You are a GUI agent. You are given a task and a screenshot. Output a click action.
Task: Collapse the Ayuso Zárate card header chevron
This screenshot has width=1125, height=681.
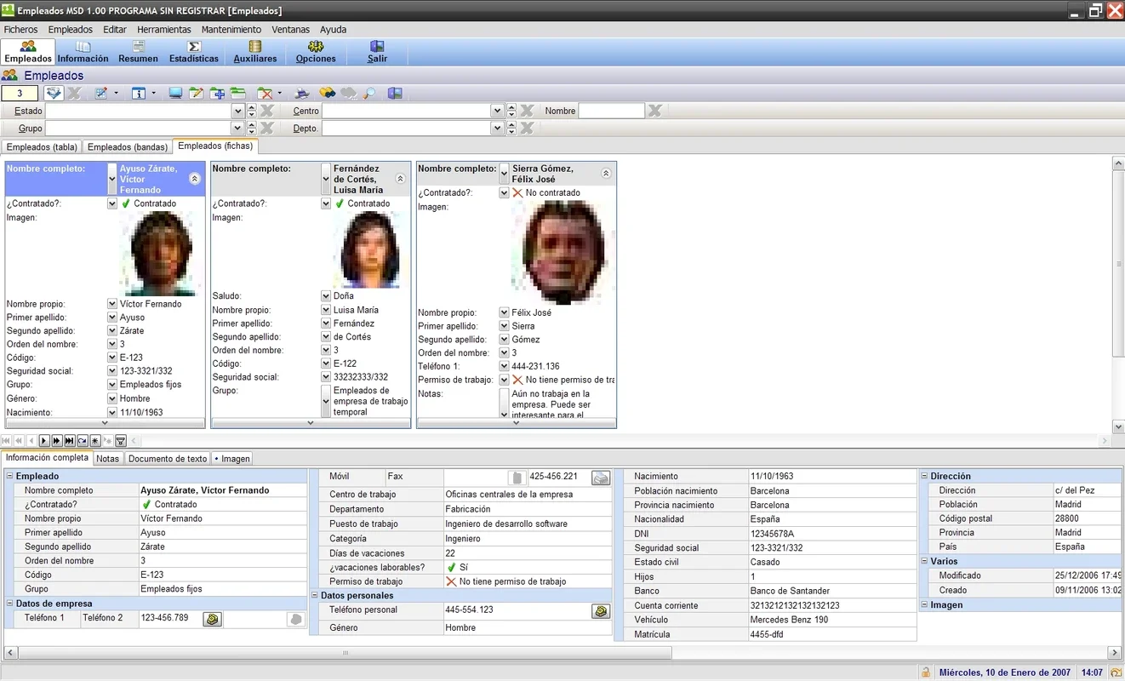(194, 179)
